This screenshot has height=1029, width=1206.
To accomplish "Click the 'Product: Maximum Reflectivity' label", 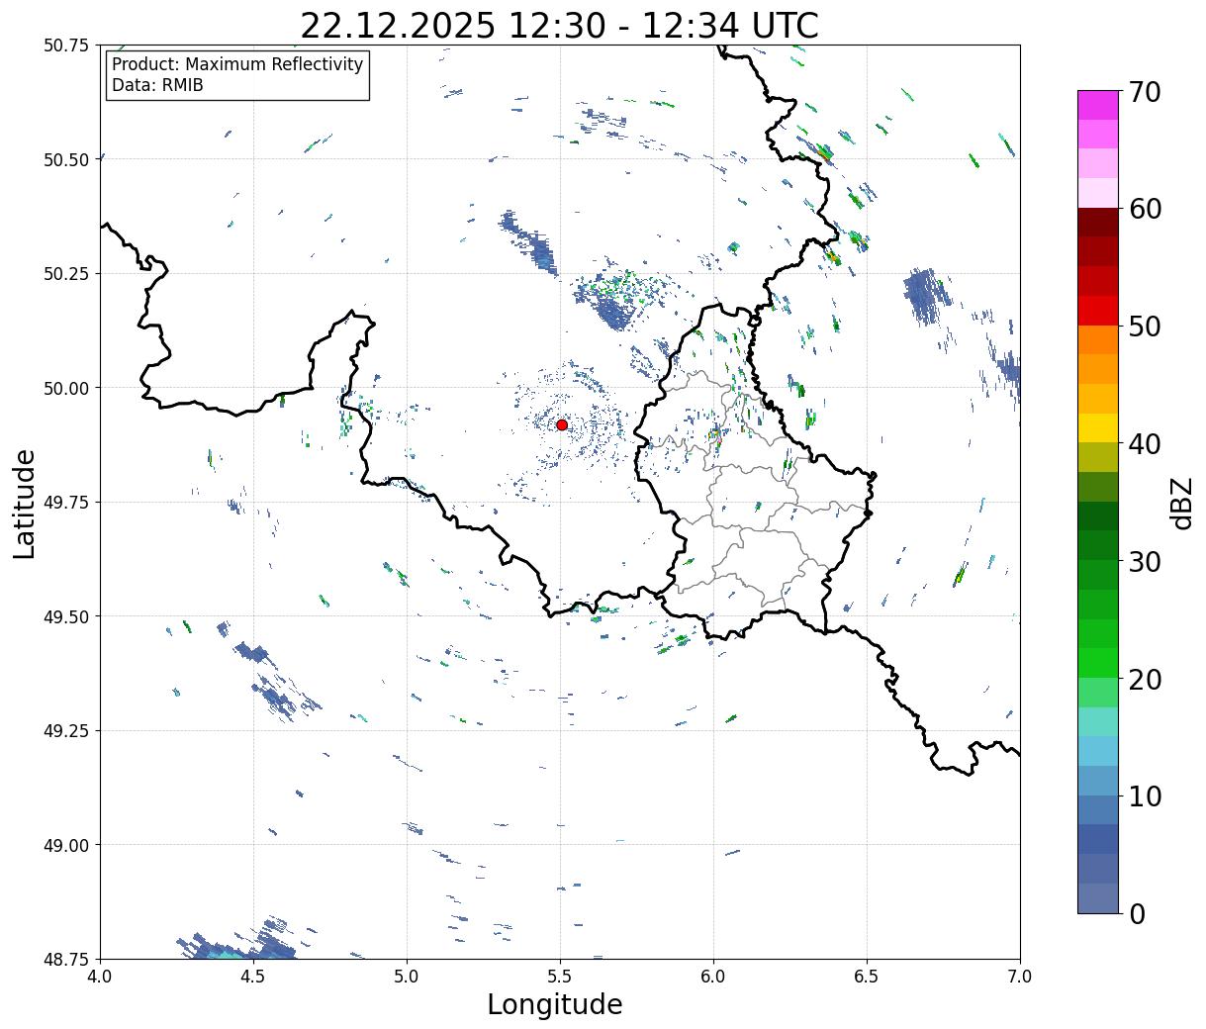I will point(237,64).
